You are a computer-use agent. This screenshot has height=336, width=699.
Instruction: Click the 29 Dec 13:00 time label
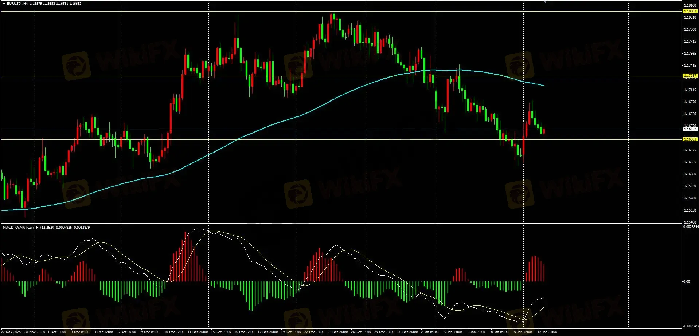point(384,332)
